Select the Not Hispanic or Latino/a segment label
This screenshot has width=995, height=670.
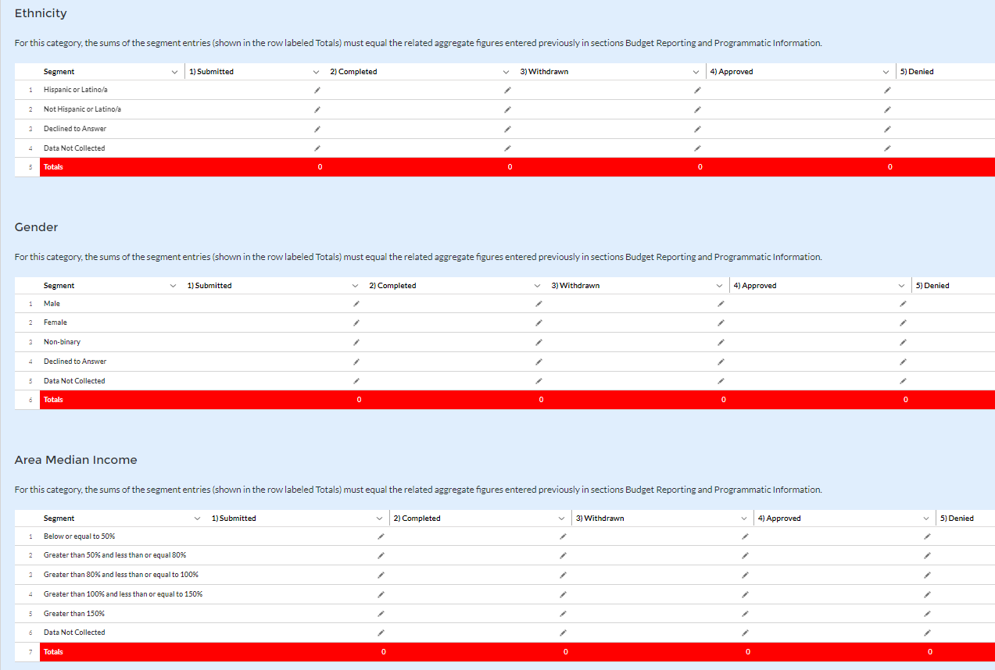(82, 109)
